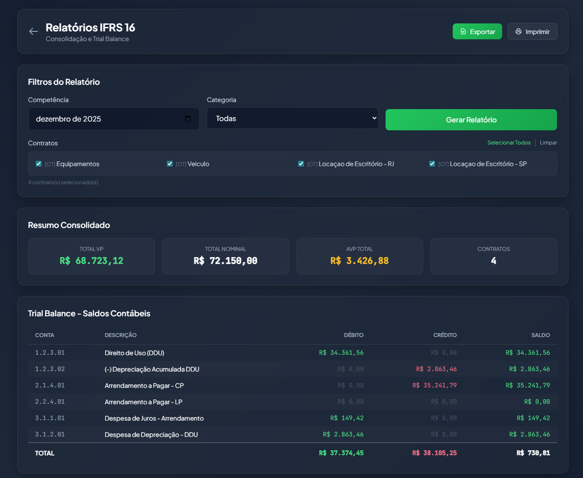The image size is (583, 478).
Task: Open the calendar picker icon in Competência
Action: (x=188, y=119)
